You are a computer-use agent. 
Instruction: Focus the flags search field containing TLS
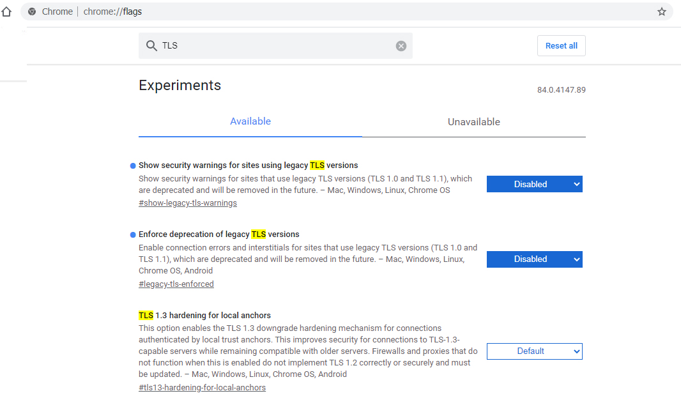pyautogui.click(x=275, y=46)
